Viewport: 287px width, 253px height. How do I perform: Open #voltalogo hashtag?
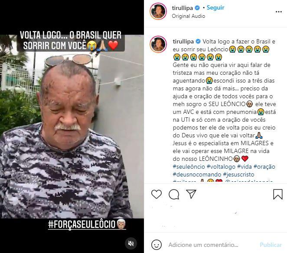(221, 167)
